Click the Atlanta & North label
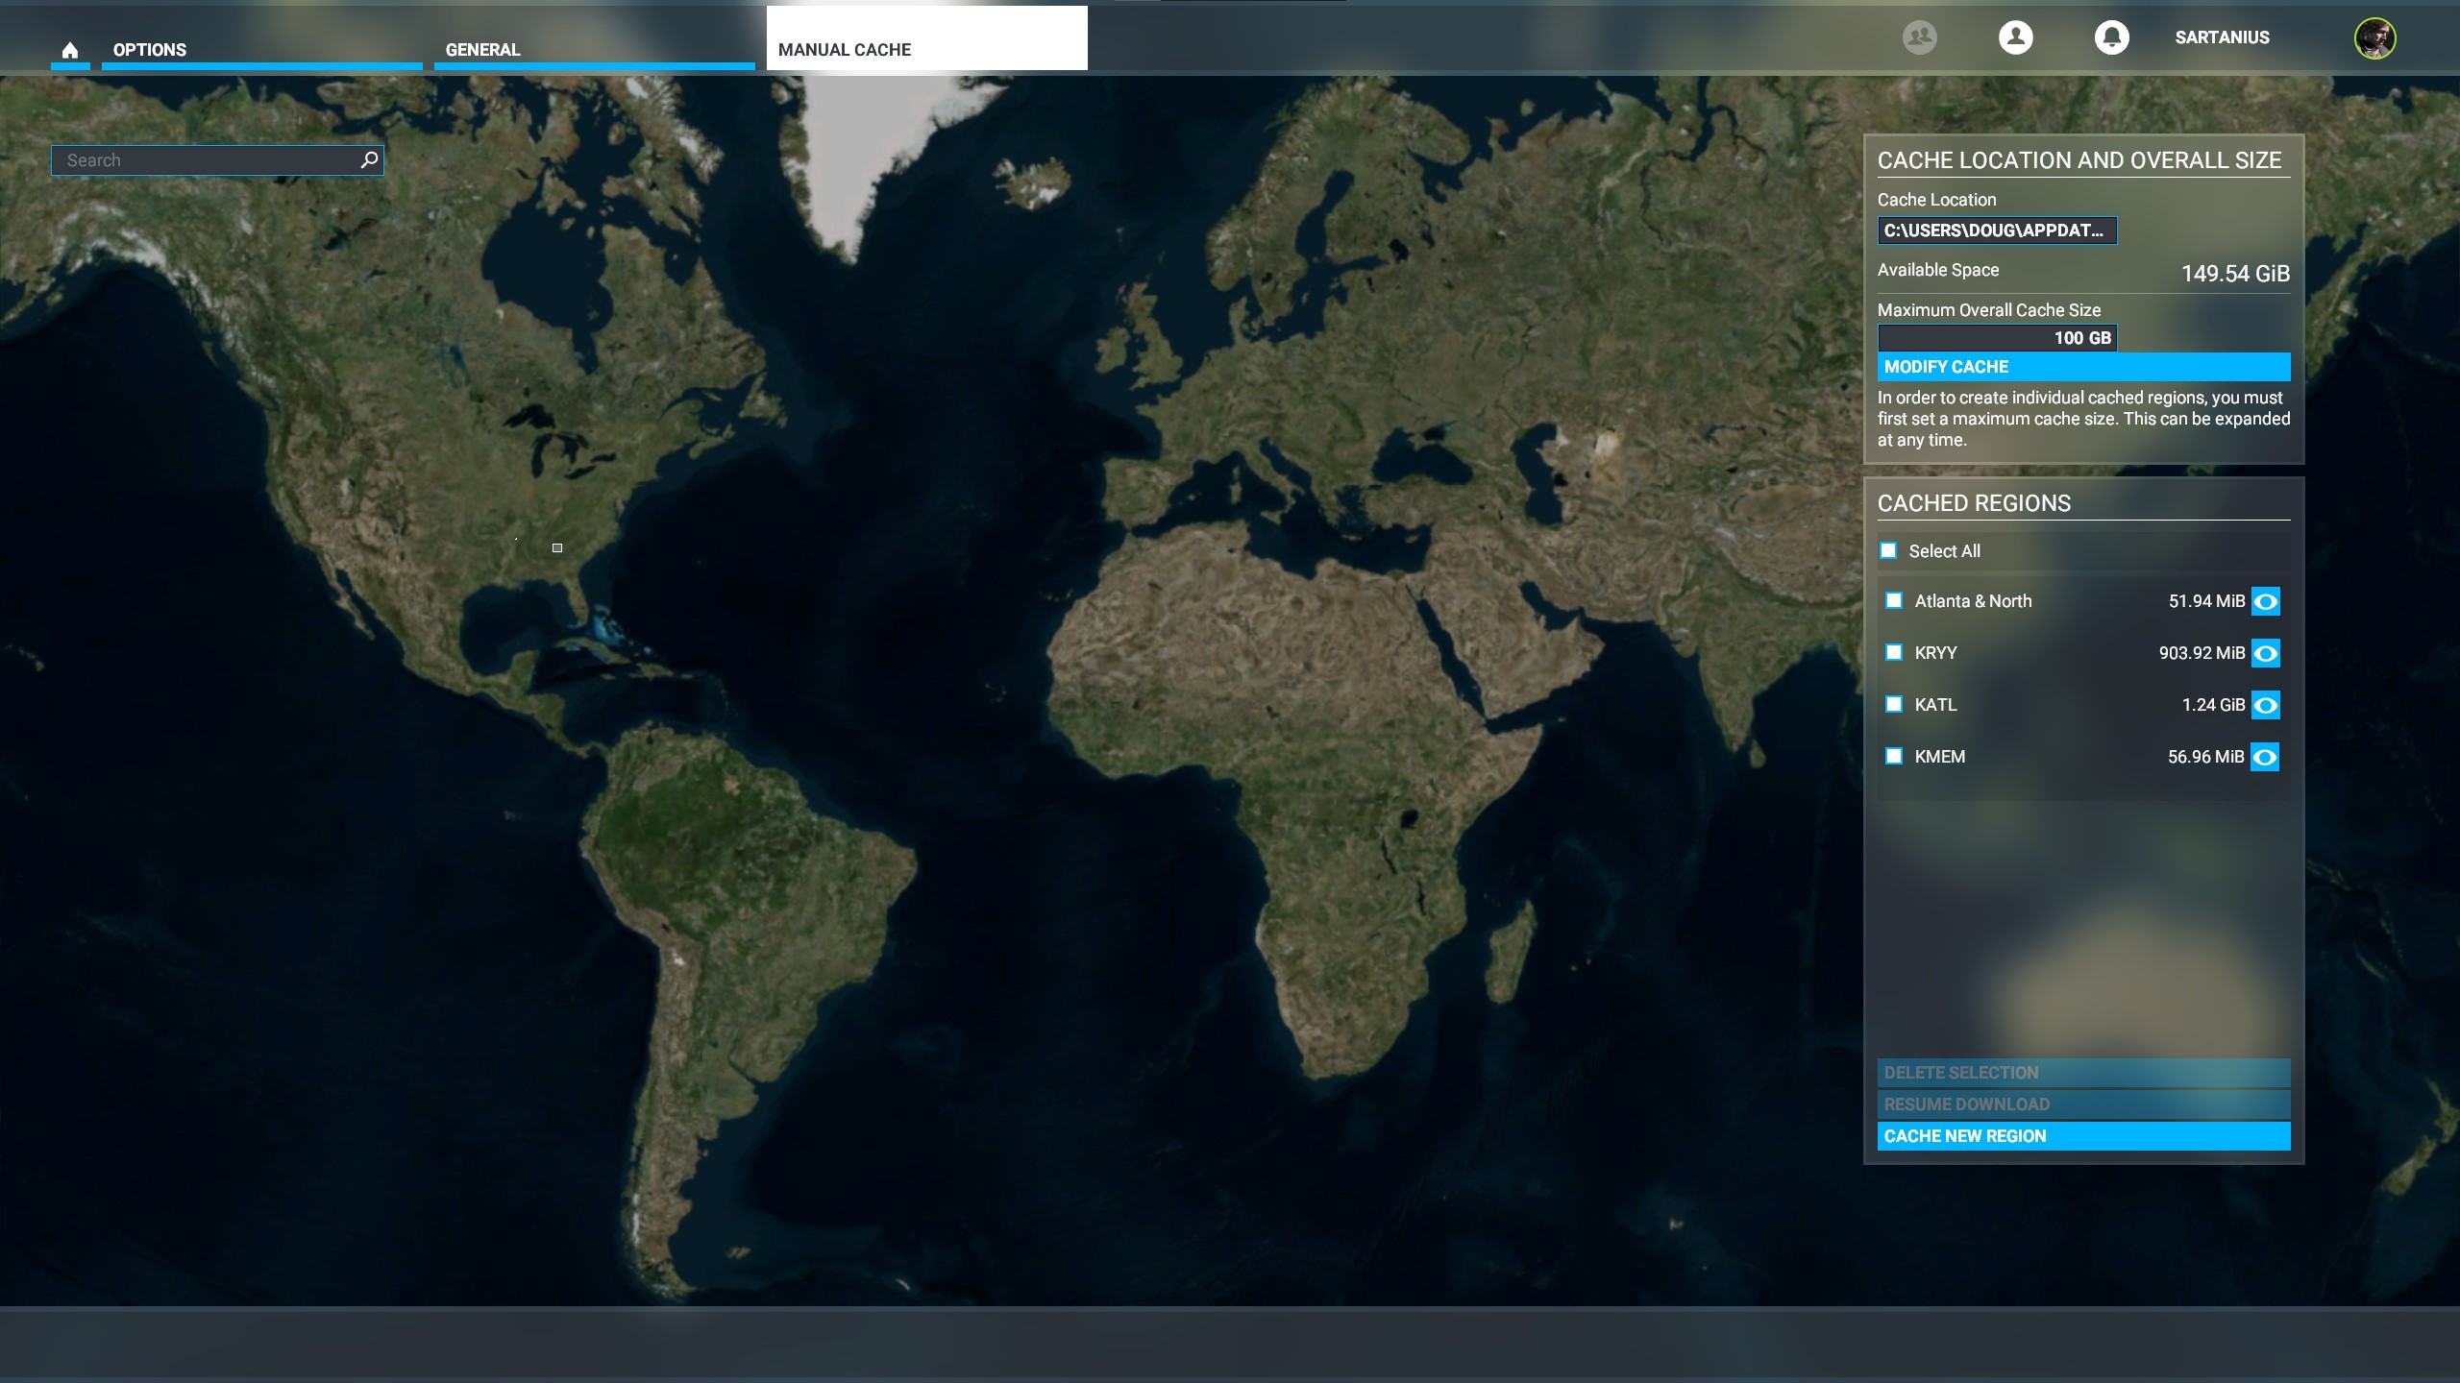2460x1383 pixels. point(1973,601)
